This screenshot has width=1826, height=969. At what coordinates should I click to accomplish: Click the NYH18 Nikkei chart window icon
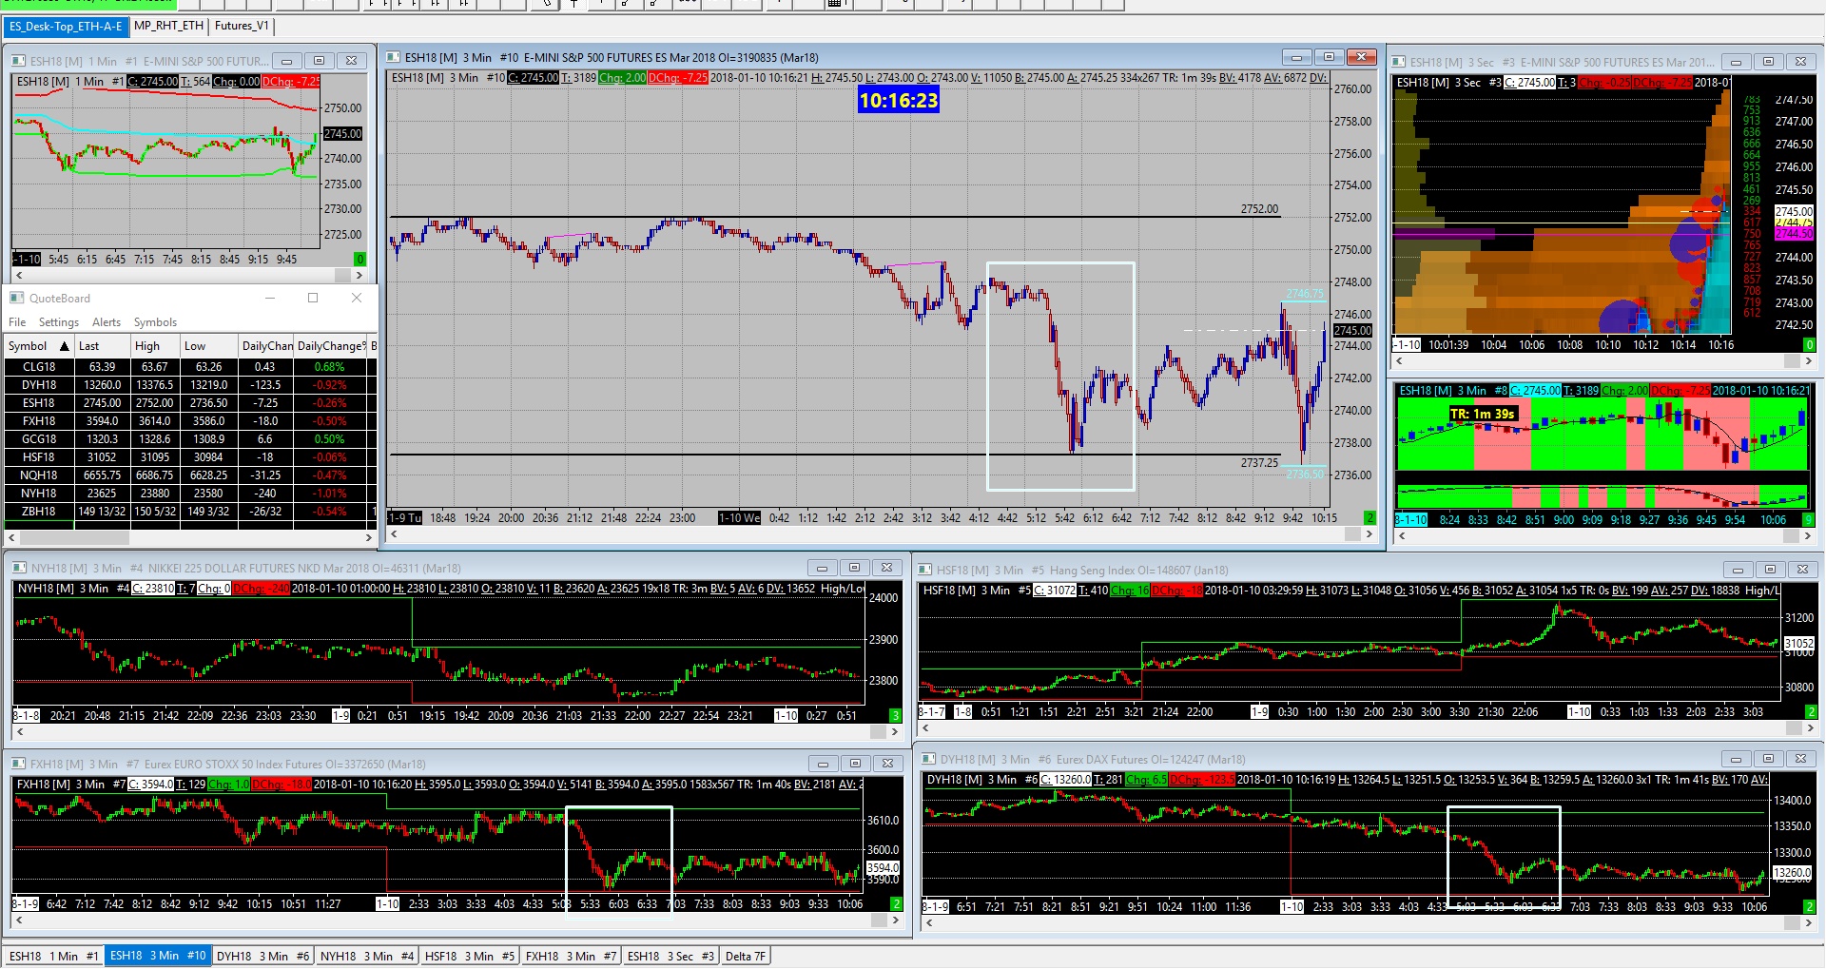pyautogui.click(x=19, y=569)
